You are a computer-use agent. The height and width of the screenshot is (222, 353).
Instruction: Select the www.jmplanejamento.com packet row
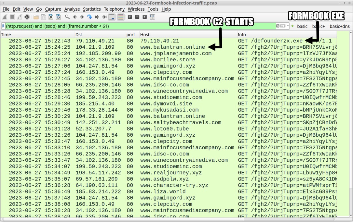pos(169,54)
